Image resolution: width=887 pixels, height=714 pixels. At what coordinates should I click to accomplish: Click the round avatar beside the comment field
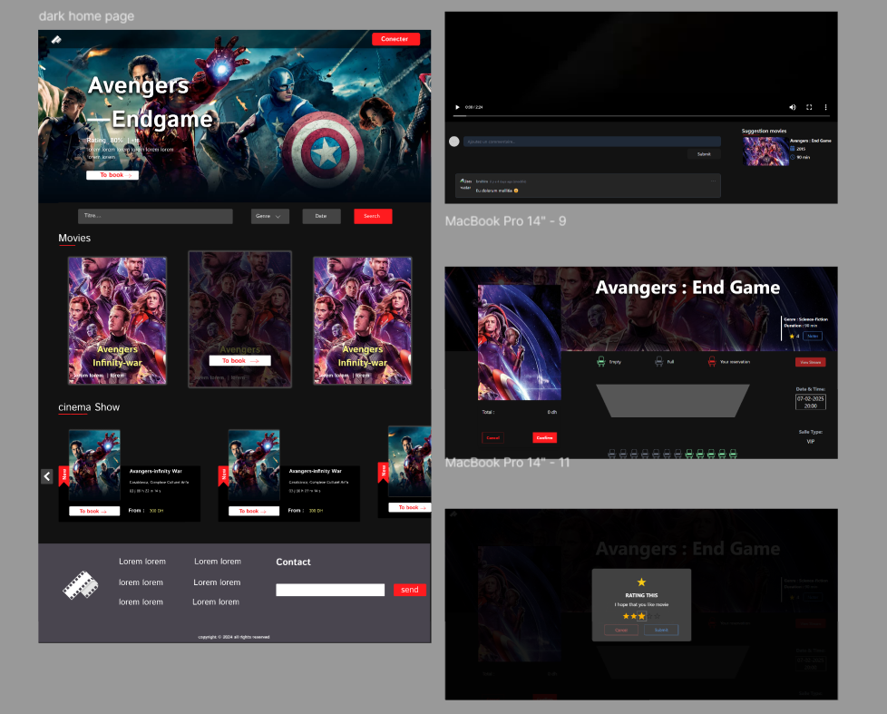(x=453, y=142)
